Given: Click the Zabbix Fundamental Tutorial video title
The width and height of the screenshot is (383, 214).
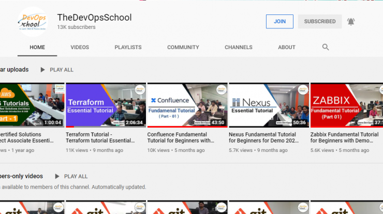Looking at the screenshot, I should coord(344,137).
